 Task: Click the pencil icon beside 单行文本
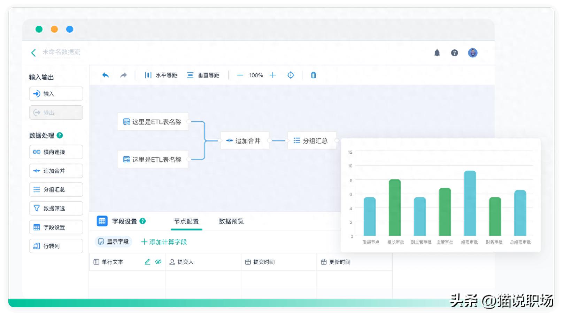[147, 262]
